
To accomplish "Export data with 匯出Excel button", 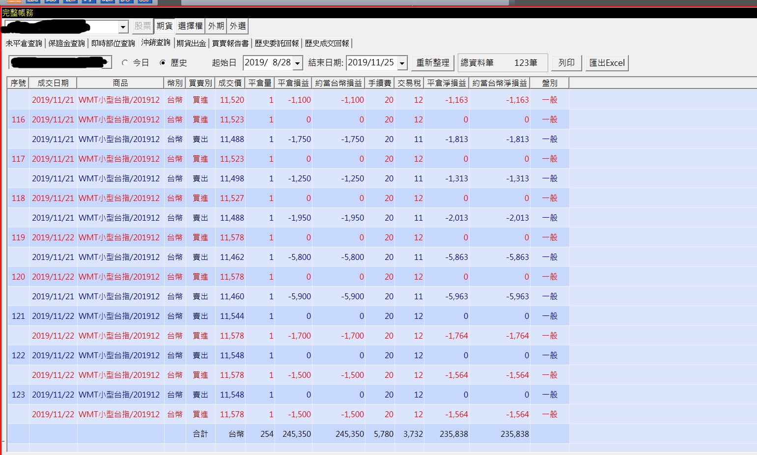I will (607, 63).
